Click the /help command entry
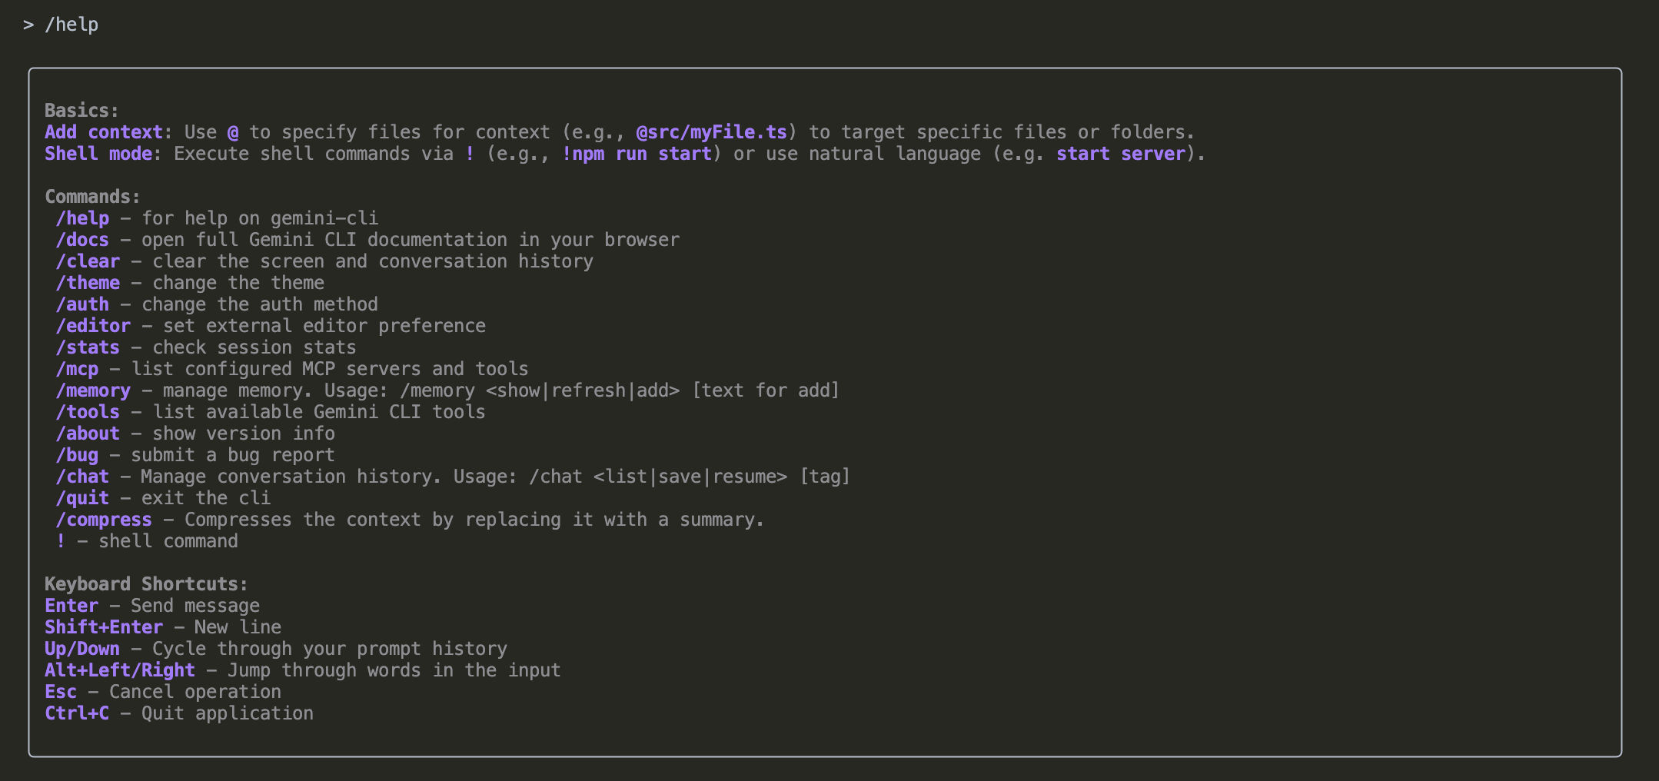The height and width of the screenshot is (781, 1659). [x=82, y=218]
